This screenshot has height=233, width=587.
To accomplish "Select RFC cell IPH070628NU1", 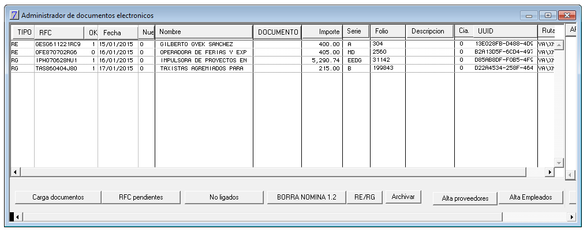I will click(56, 60).
